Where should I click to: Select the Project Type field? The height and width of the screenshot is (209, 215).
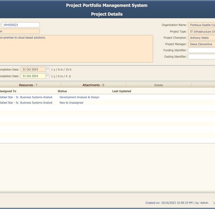pos(201,31)
